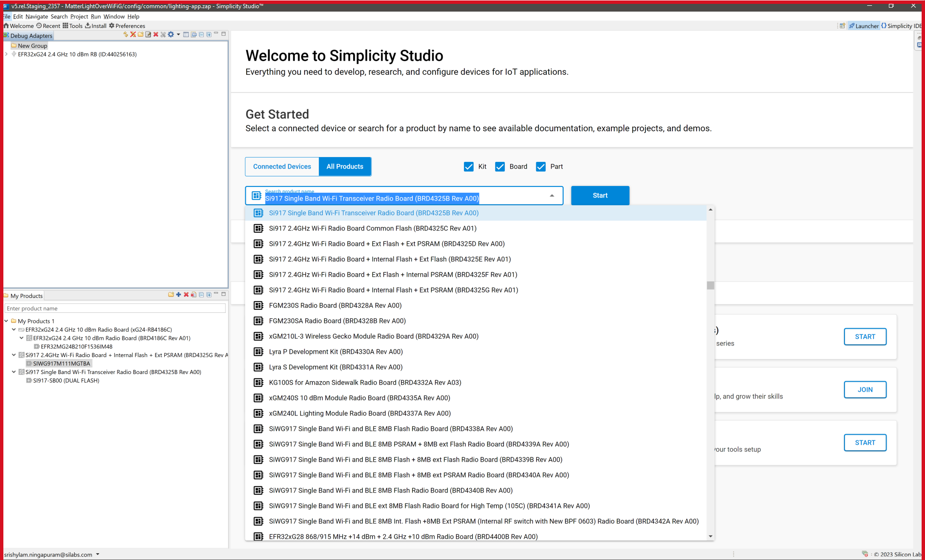Click the Start button
Viewport: 925px width, 560px height.
600,195
